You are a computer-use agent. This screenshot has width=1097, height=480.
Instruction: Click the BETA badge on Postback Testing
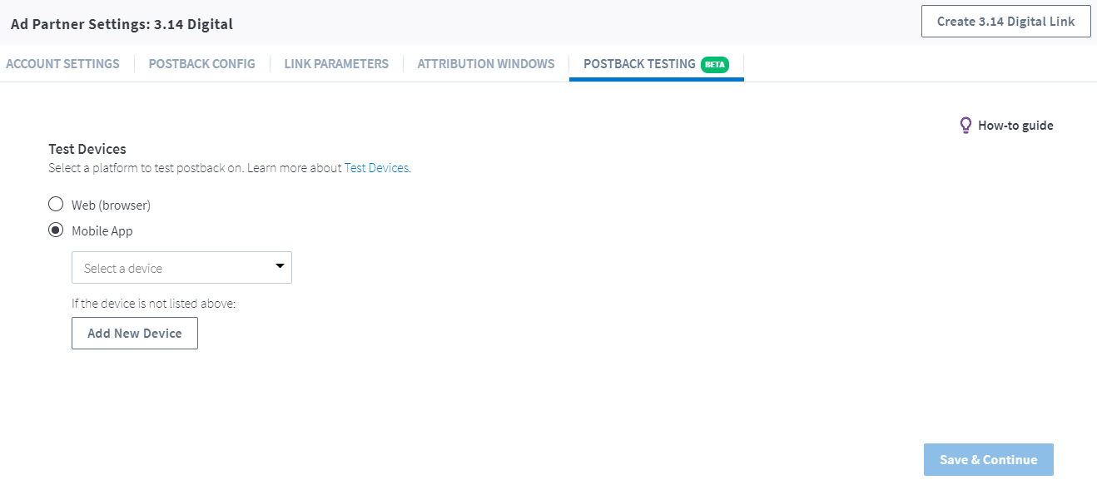715,64
